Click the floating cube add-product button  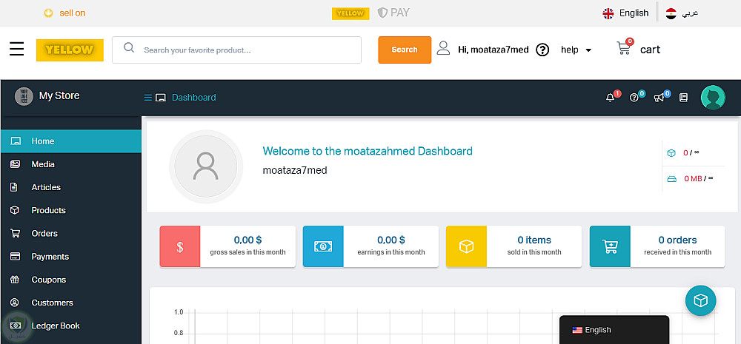(701, 300)
